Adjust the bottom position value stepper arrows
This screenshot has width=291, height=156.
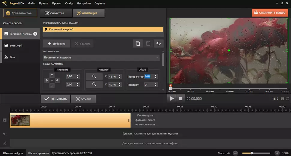pos(77,84)
